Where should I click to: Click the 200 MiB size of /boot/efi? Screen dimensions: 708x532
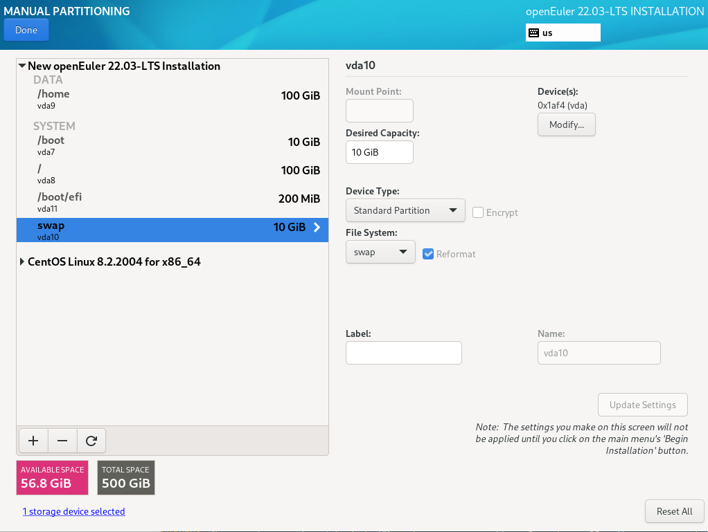click(299, 199)
